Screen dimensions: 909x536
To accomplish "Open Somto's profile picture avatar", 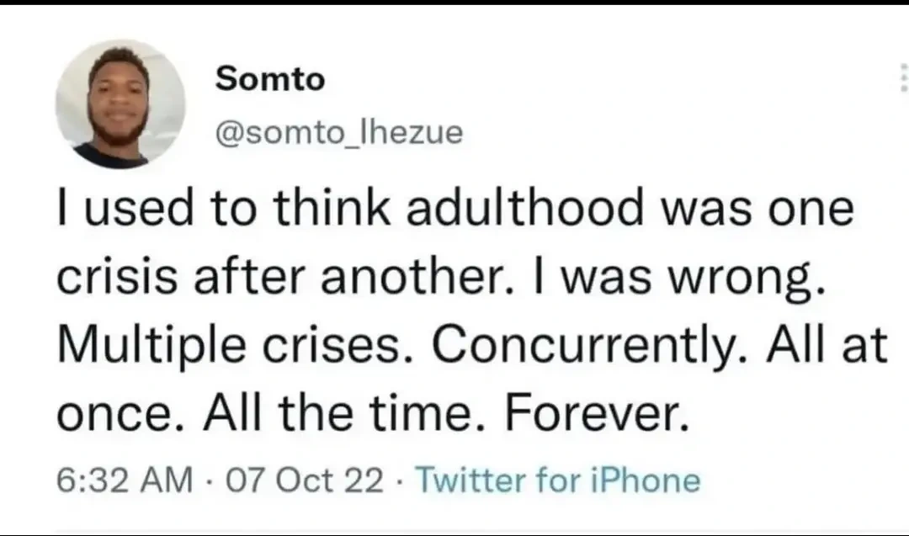I will click(120, 104).
